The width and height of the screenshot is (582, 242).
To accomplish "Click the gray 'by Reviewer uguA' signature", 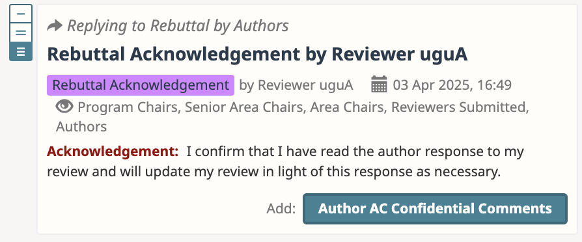I will point(296,85).
